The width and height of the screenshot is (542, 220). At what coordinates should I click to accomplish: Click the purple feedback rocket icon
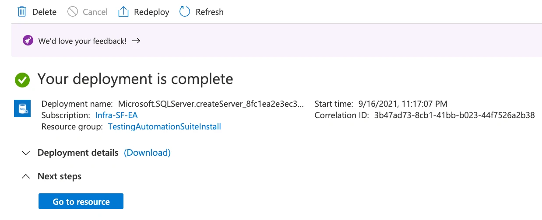[28, 41]
